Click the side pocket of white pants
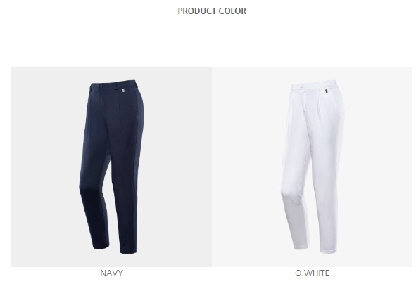Image resolution: width=416 pixels, height=286 pixels. tap(340, 110)
